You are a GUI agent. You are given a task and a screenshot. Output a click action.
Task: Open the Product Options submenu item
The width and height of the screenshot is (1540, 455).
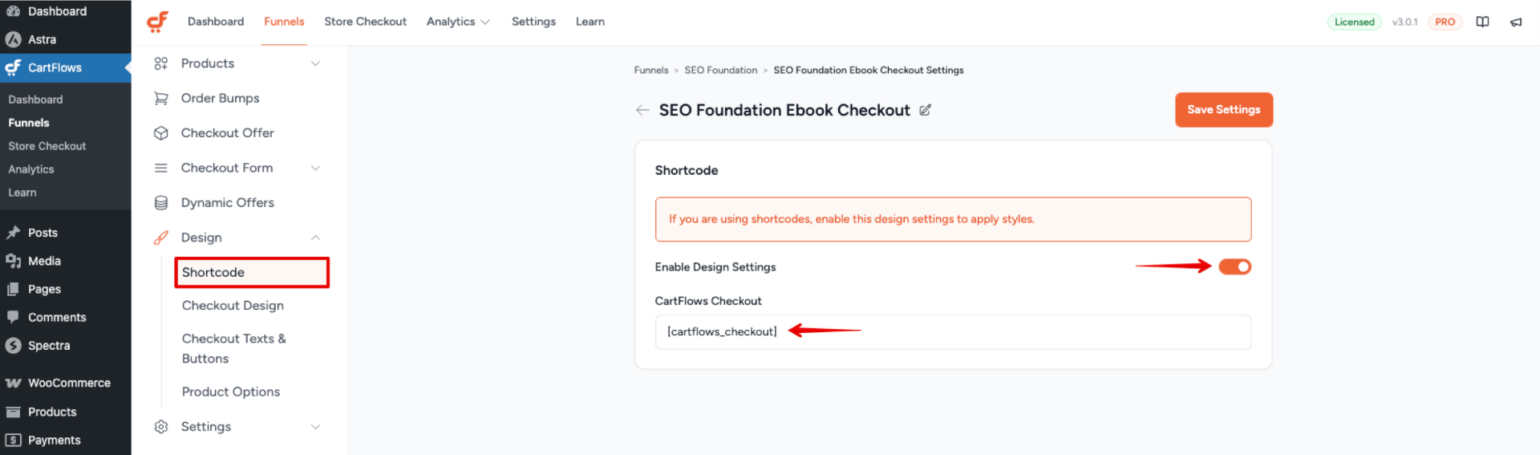click(x=231, y=392)
